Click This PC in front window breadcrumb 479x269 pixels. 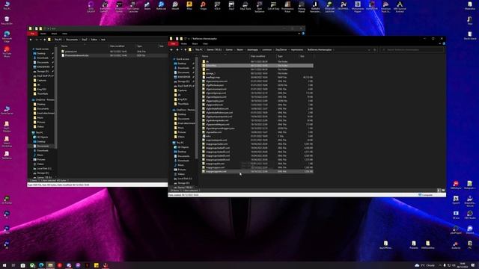pyautogui.click(x=198, y=50)
